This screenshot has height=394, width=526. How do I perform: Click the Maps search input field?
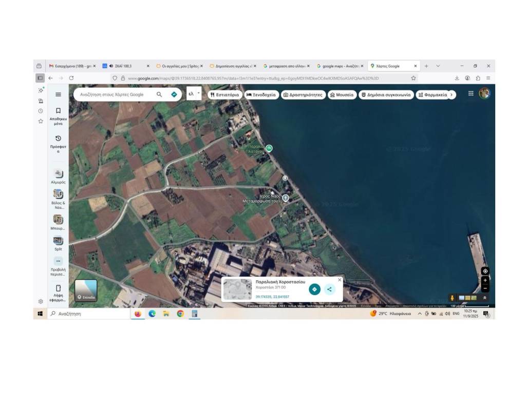click(x=116, y=94)
